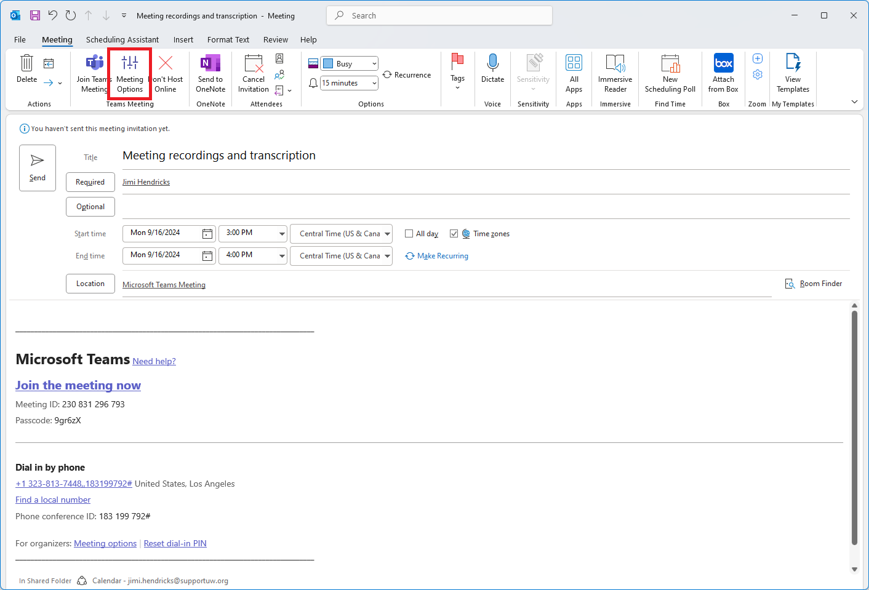Click Find a local number link
Viewport: 869px width, 590px height.
[x=53, y=500]
